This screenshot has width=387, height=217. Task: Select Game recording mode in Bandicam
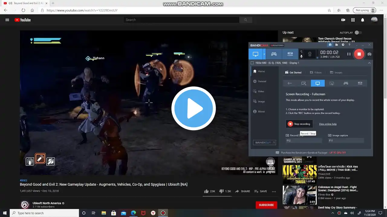tap(274, 54)
